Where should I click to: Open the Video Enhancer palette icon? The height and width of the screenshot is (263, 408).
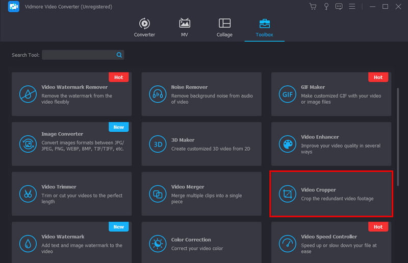point(287,144)
